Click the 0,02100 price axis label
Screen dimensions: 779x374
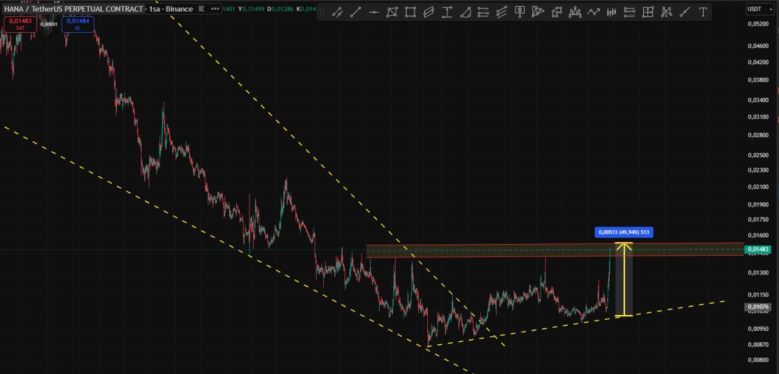(x=758, y=186)
